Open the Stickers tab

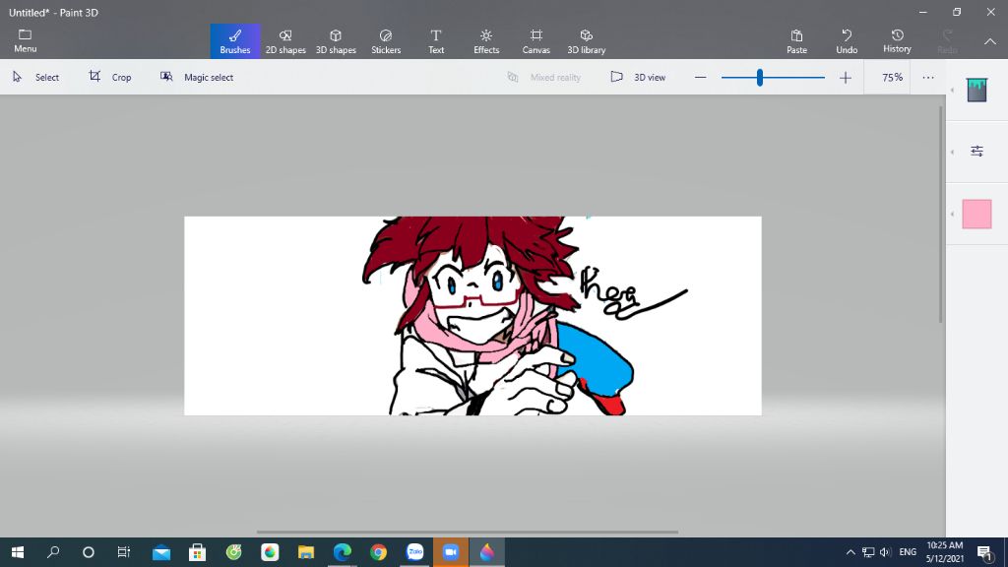[x=386, y=41]
